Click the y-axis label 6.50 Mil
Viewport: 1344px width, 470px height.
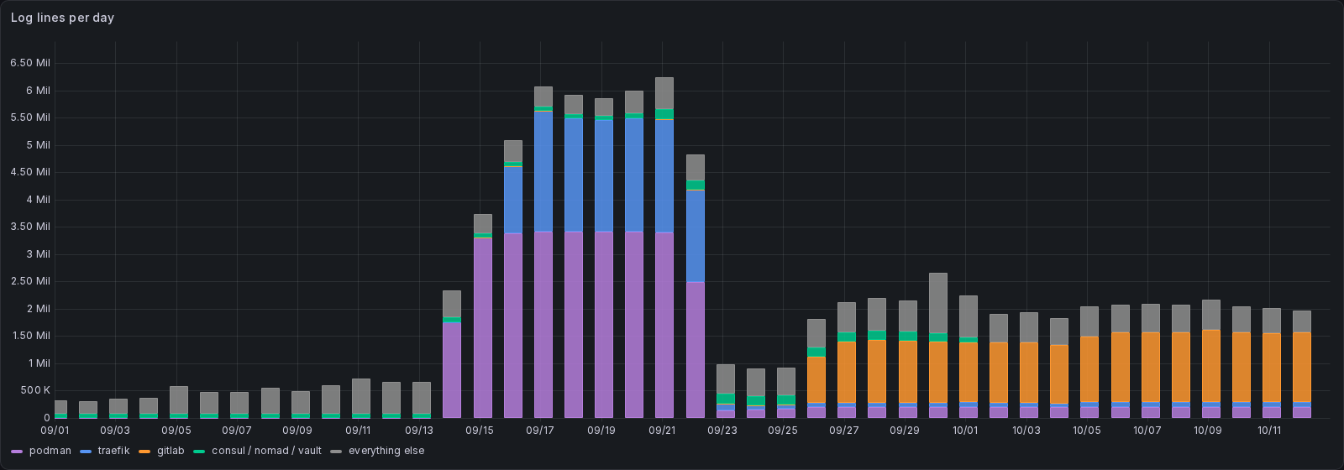(x=30, y=63)
